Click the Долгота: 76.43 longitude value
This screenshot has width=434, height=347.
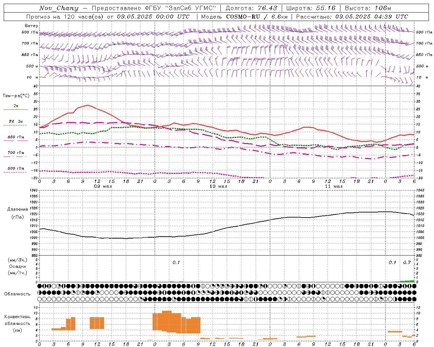point(251,8)
